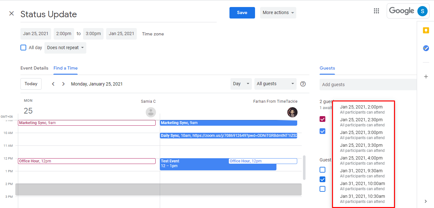Click the Get add-ons plus icon
434x208 pixels.
(426, 77)
